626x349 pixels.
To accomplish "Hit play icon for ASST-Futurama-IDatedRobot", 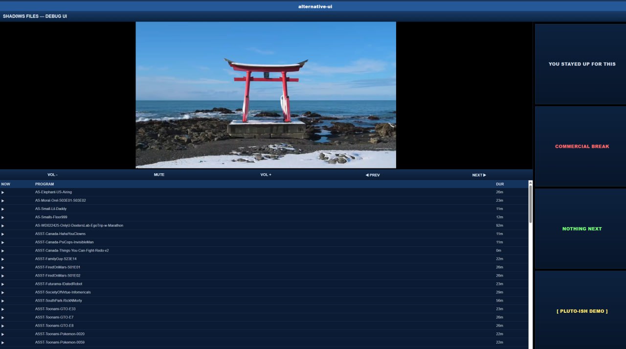I will 3,284.
